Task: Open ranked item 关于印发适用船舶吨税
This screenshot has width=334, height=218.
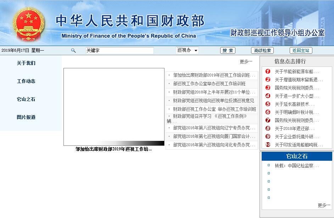Action: [x=299, y=145]
